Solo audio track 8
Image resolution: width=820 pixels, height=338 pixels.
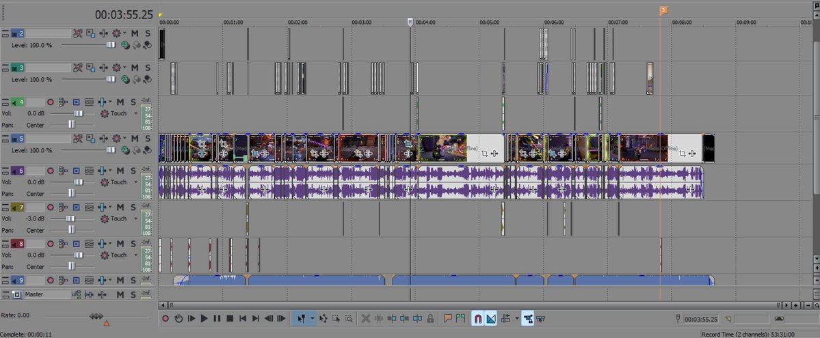tap(133, 244)
